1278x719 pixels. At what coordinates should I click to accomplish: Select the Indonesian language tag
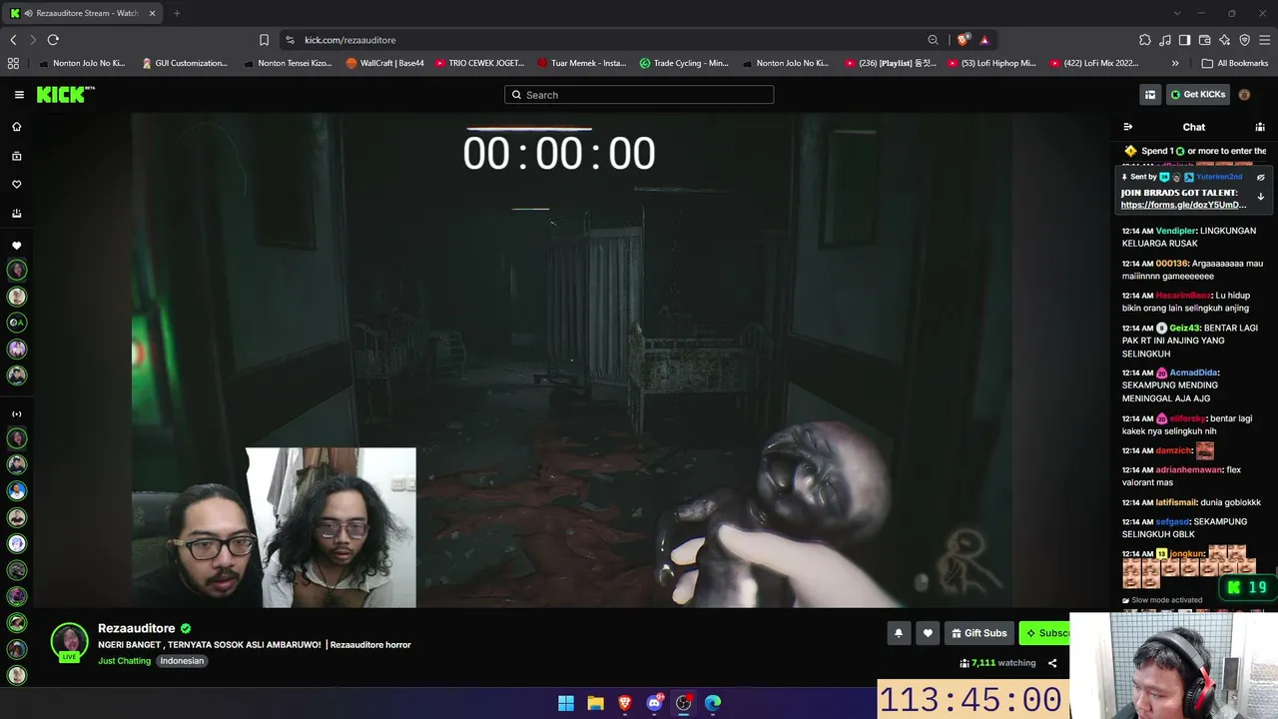coord(182,661)
